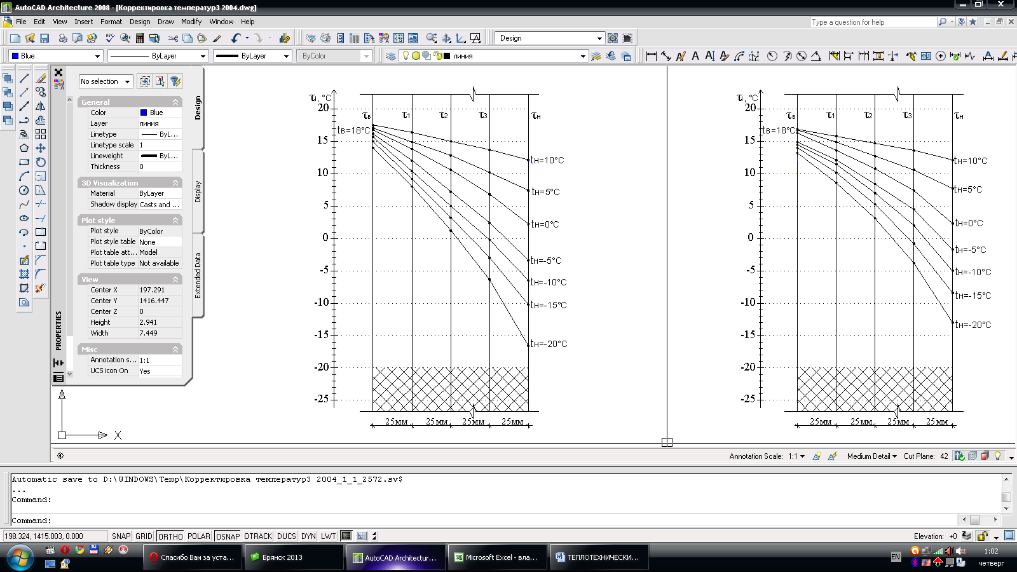Screen dimensions: 1017x572
Task: Click Annotation Scale 1:1 button
Action: [x=798, y=456]
